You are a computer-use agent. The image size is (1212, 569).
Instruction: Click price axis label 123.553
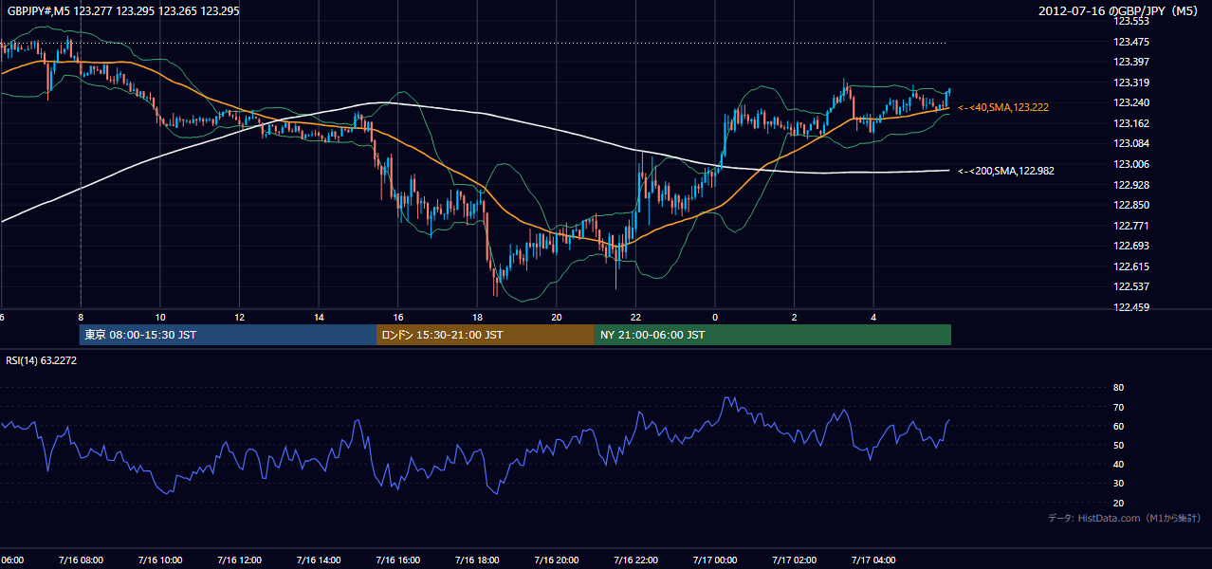pos(1130,21)
